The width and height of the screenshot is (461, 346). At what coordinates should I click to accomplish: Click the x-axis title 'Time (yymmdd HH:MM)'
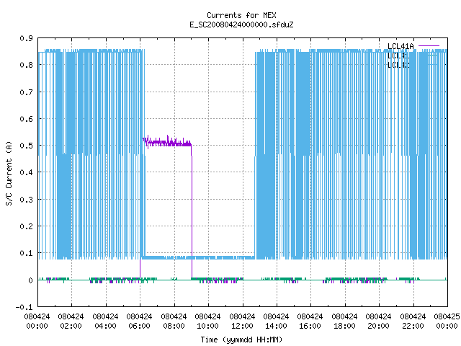click(241, 340)
